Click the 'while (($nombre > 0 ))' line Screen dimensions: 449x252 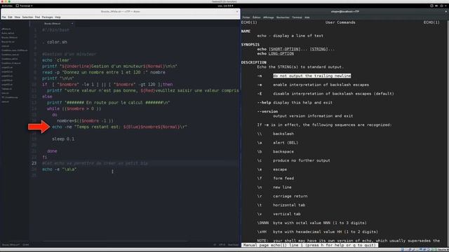(74, 109)
